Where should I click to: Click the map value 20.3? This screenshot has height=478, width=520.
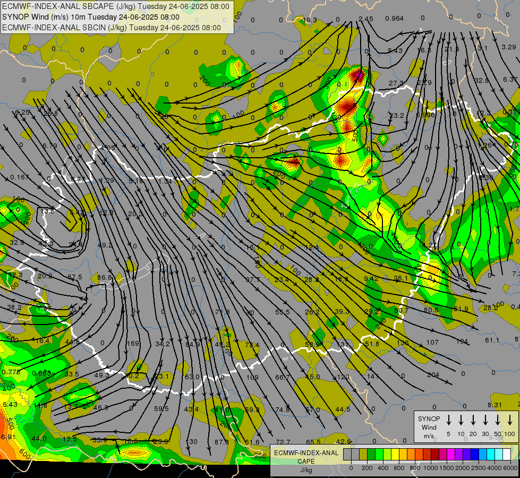click(x=135, y=214)
